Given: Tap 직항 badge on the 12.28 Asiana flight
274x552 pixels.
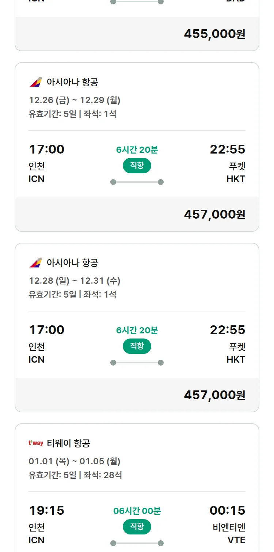Looking at the screenshot, I should [137, 346].
